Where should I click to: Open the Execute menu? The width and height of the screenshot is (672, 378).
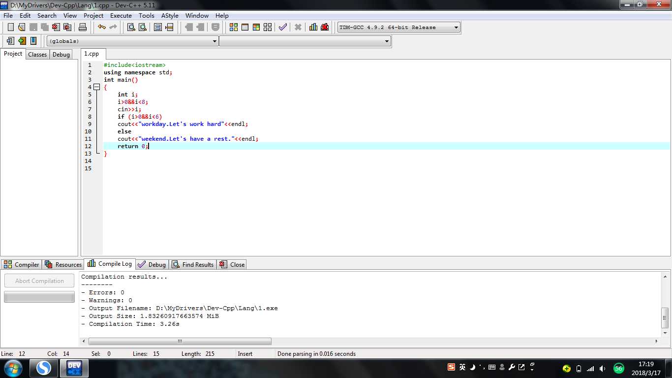(x=121, y=15)
